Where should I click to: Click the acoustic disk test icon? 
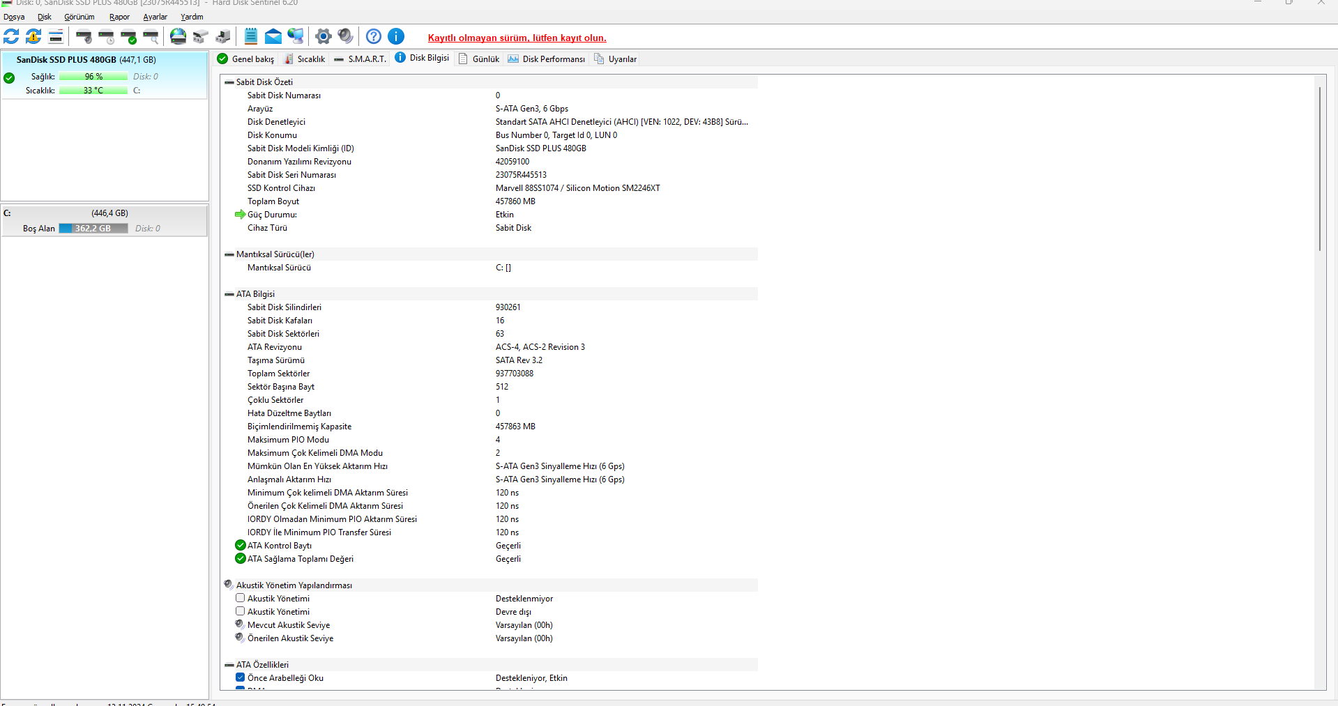84,36
